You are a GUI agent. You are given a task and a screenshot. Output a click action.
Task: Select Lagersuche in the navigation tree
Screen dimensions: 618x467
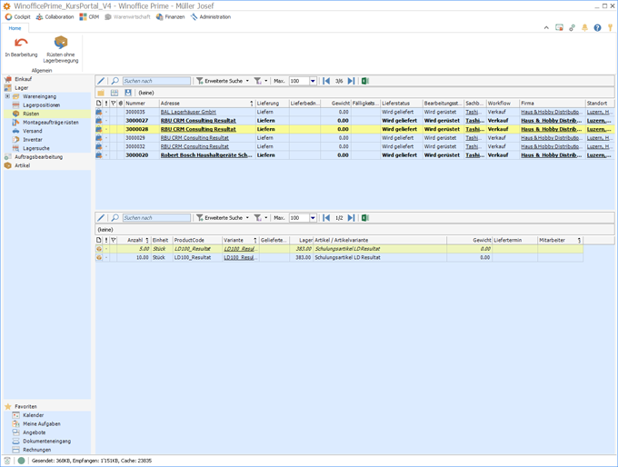(36, 148)
